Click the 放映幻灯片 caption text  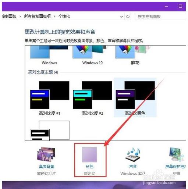46,174
